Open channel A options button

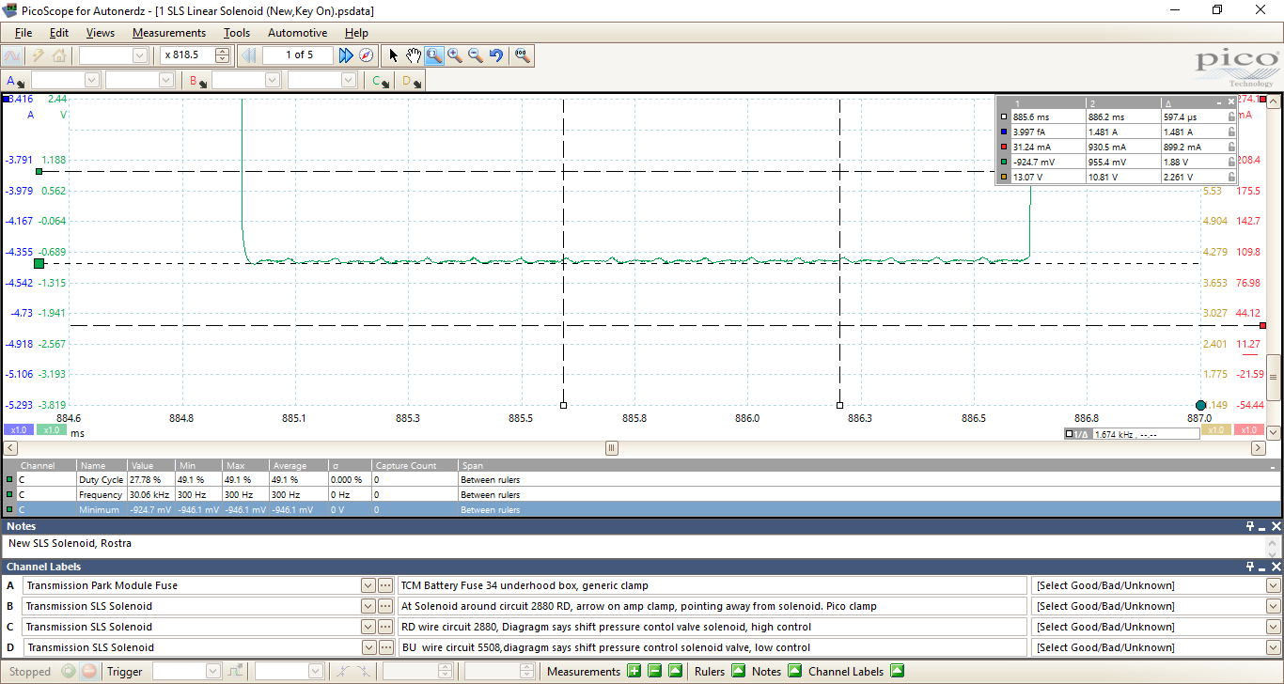pyautogui.click(x=16, y=81)
